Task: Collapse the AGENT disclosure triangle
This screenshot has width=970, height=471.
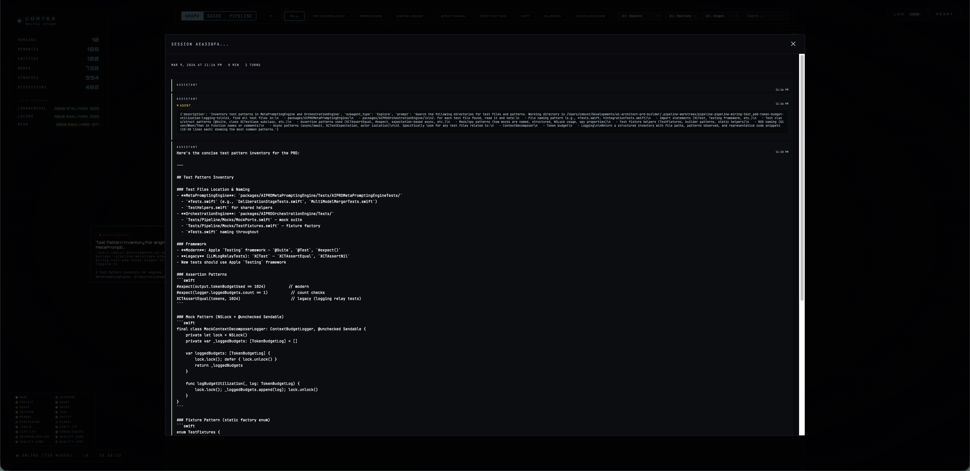Action: (177, 105)
